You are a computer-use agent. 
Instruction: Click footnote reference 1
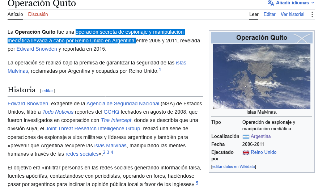point(160,69)
